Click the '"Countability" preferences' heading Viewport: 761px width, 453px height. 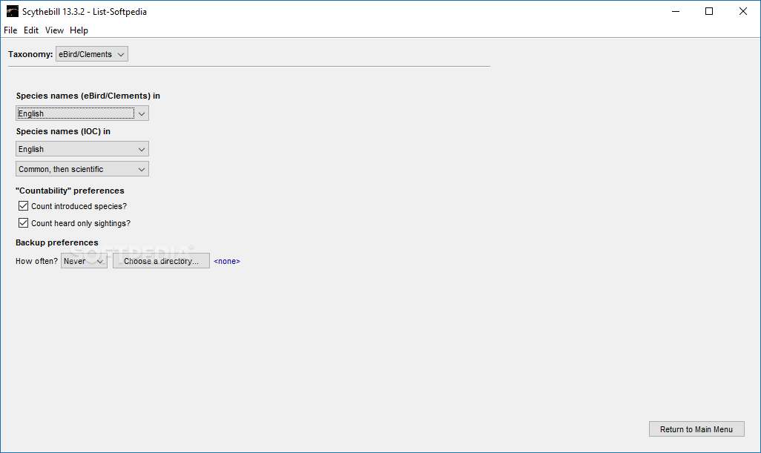[70, 191]
